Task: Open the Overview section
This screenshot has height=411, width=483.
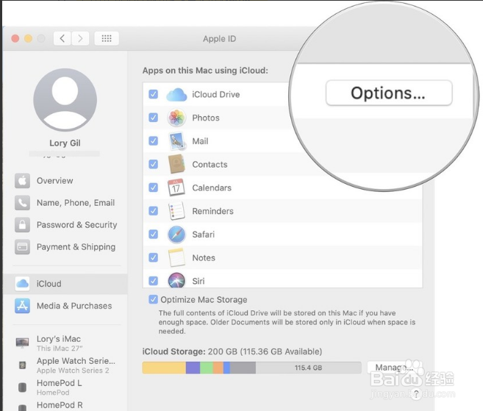Action: pos(65,181)
